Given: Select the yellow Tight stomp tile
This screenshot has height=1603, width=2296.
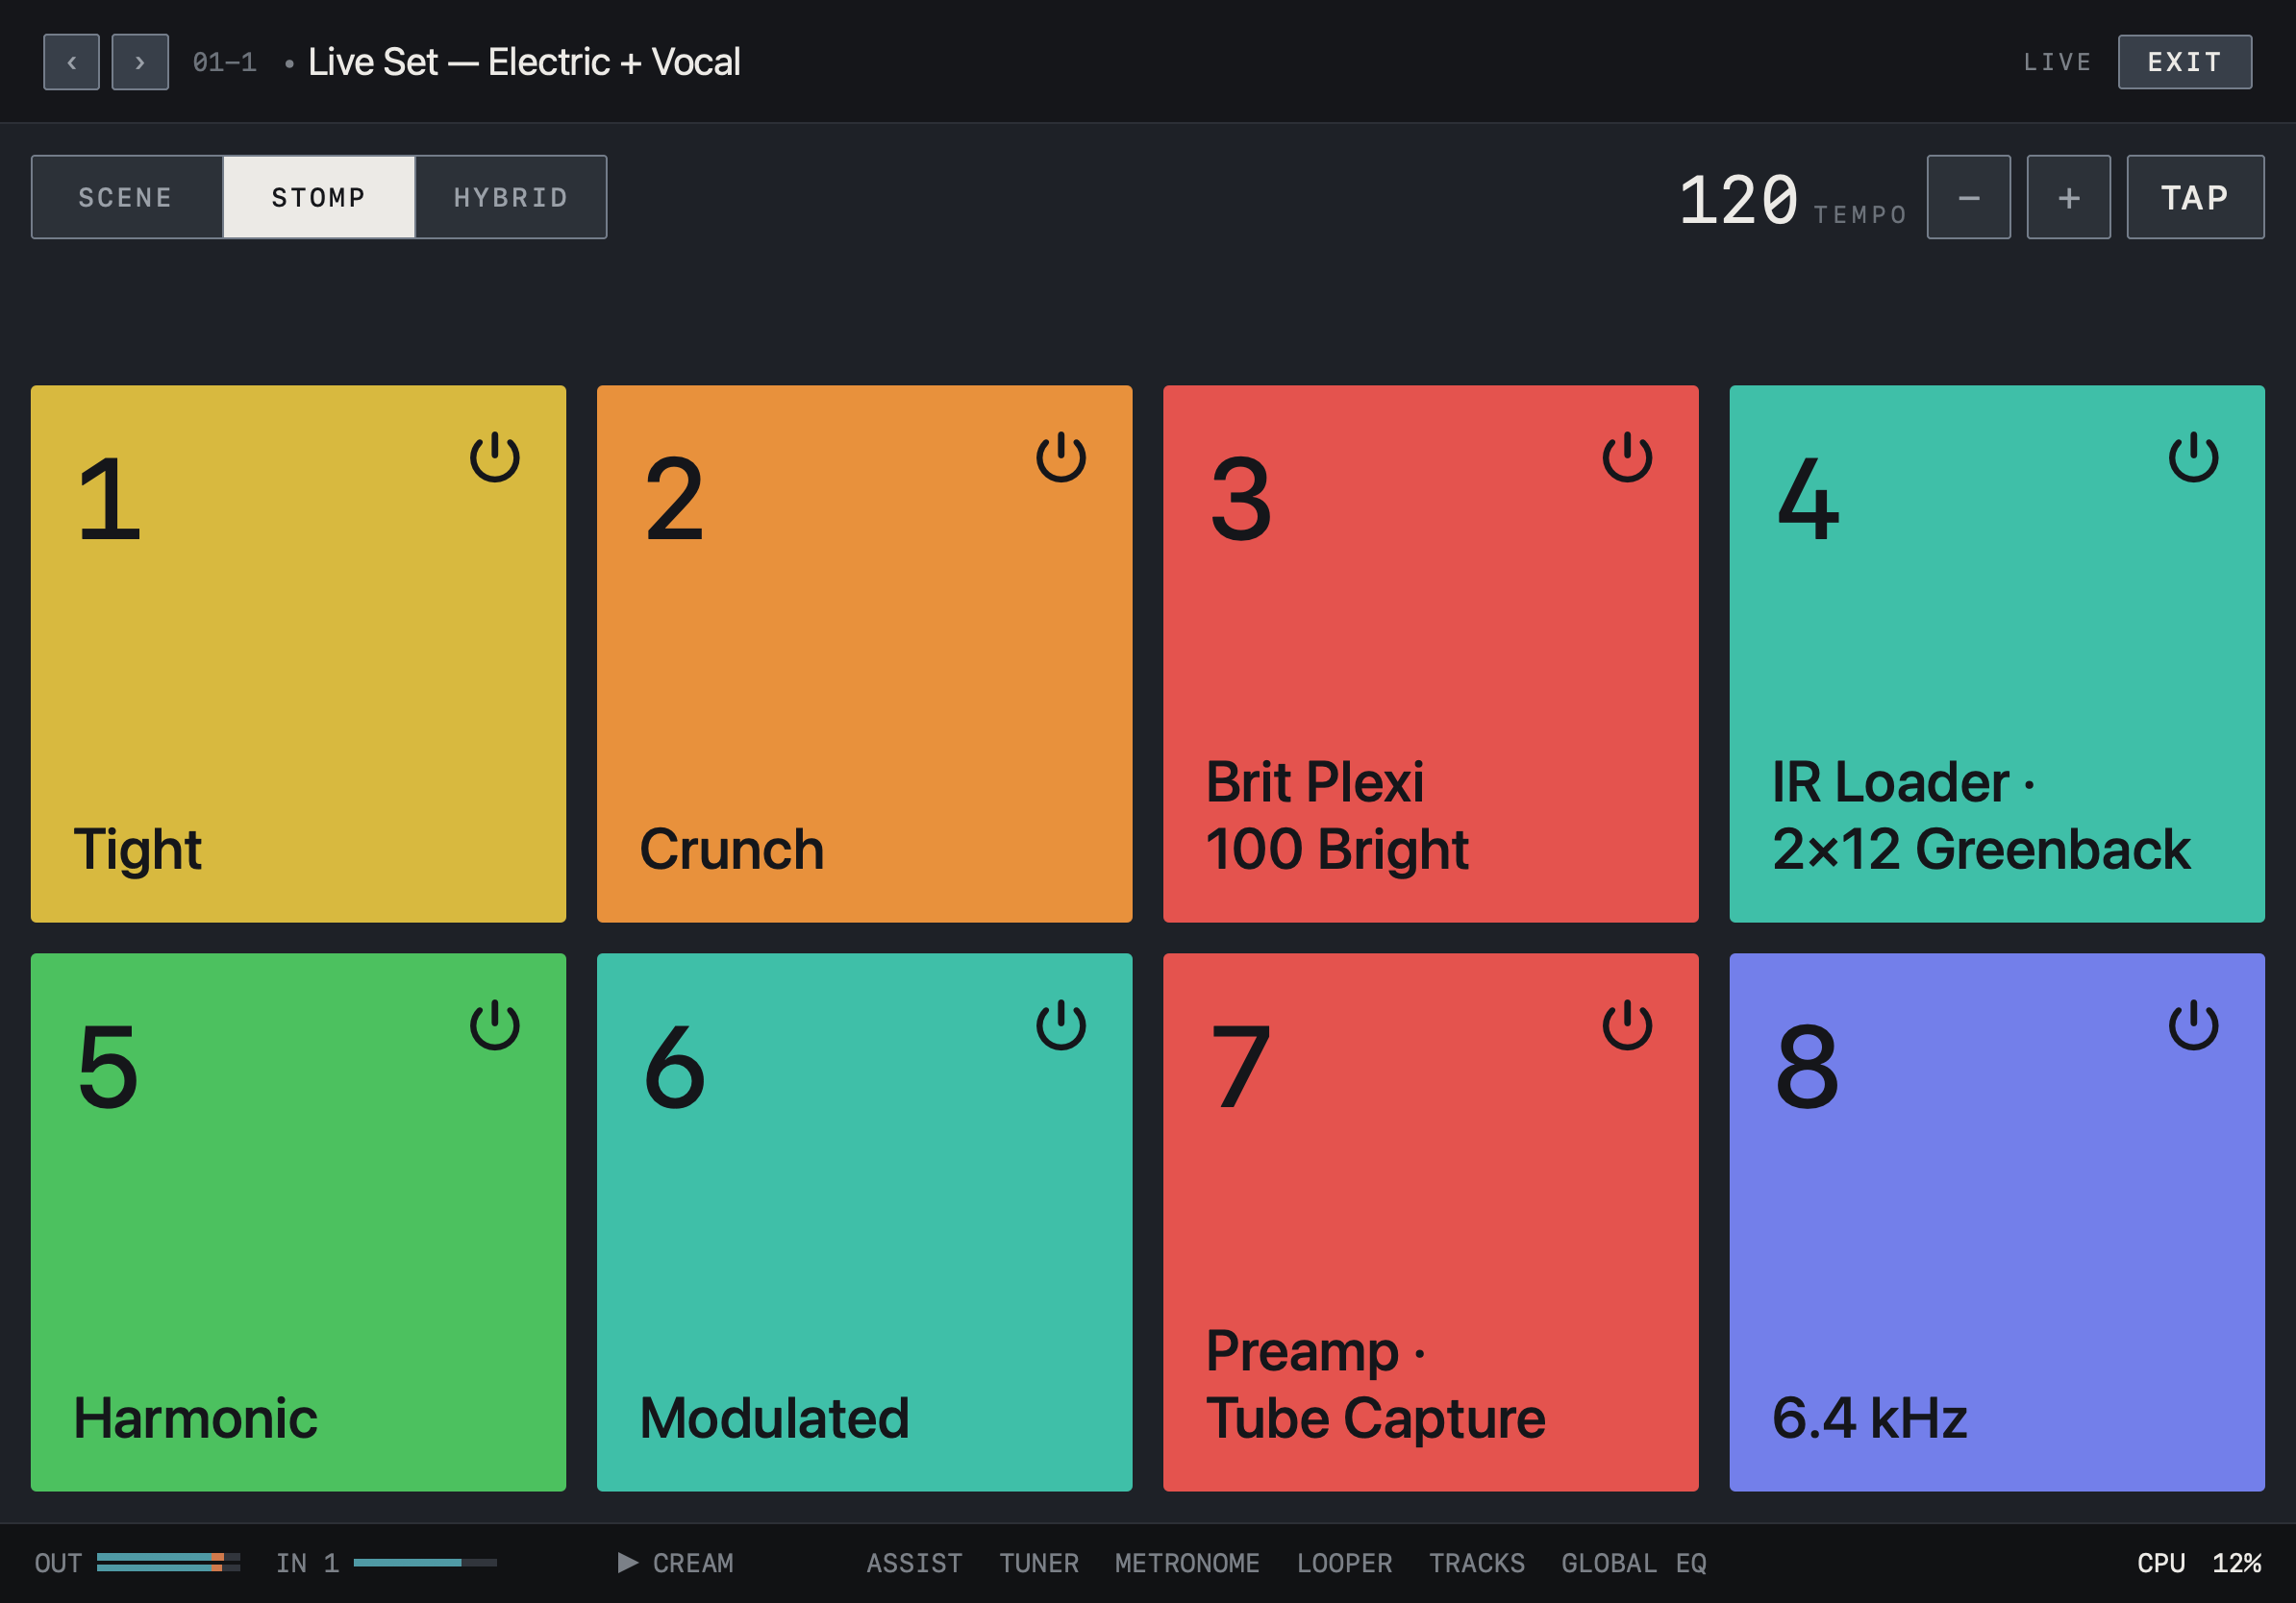Looking at the screenshot, I should pyautogui.click(x=298, y=654).
